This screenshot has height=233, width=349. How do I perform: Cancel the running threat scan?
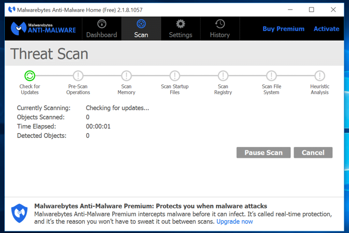(312, 152)
